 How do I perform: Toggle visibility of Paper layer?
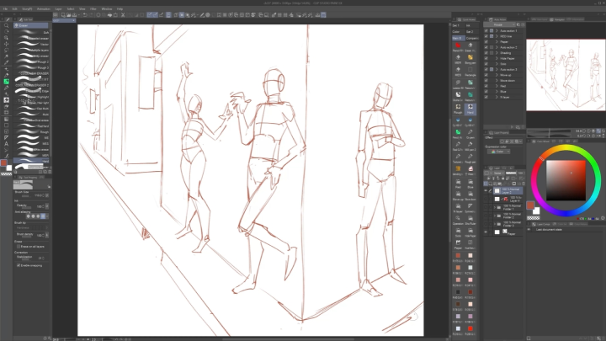486,232
